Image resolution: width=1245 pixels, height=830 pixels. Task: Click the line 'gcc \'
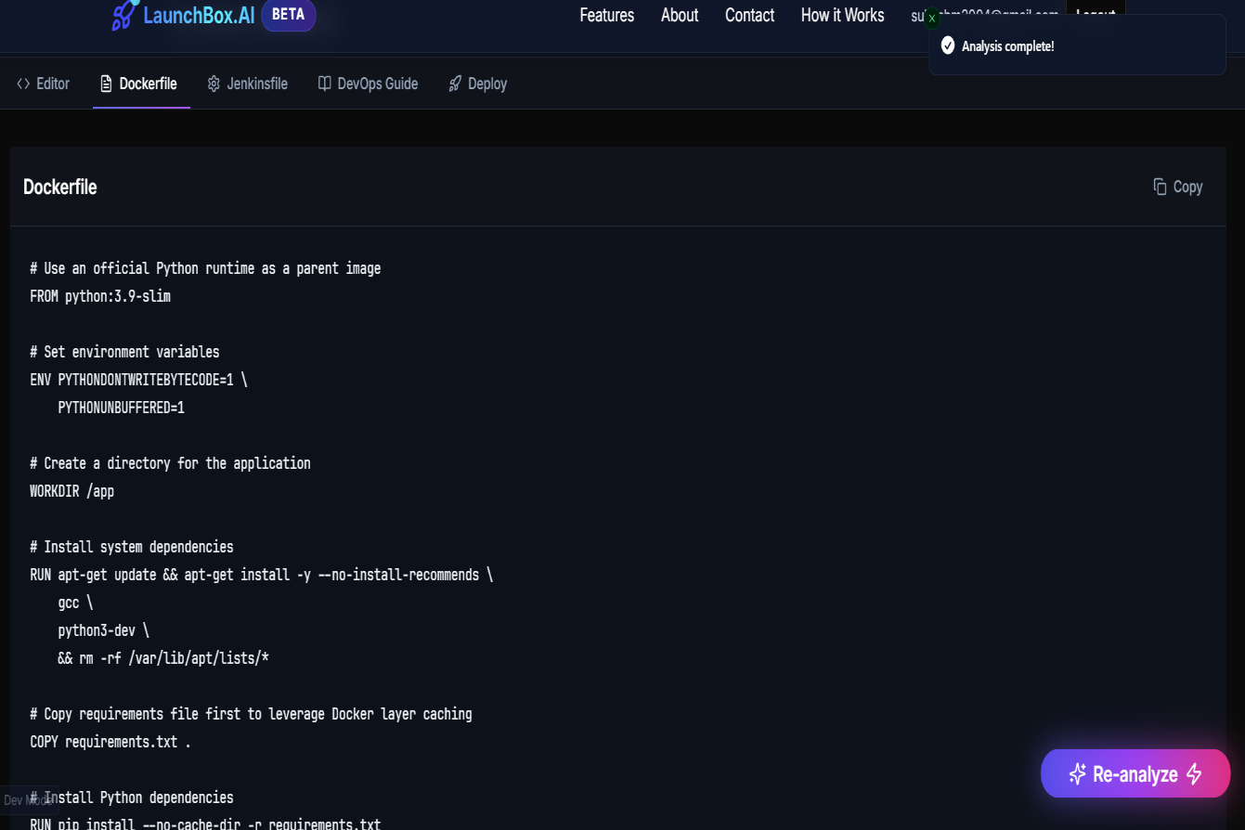pos(75,603)
